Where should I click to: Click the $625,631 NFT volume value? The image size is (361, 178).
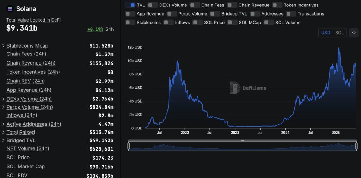(x=101, y=149)
